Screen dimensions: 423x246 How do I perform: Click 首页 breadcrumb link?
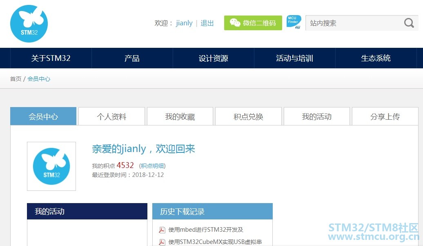tap(16, 79)
